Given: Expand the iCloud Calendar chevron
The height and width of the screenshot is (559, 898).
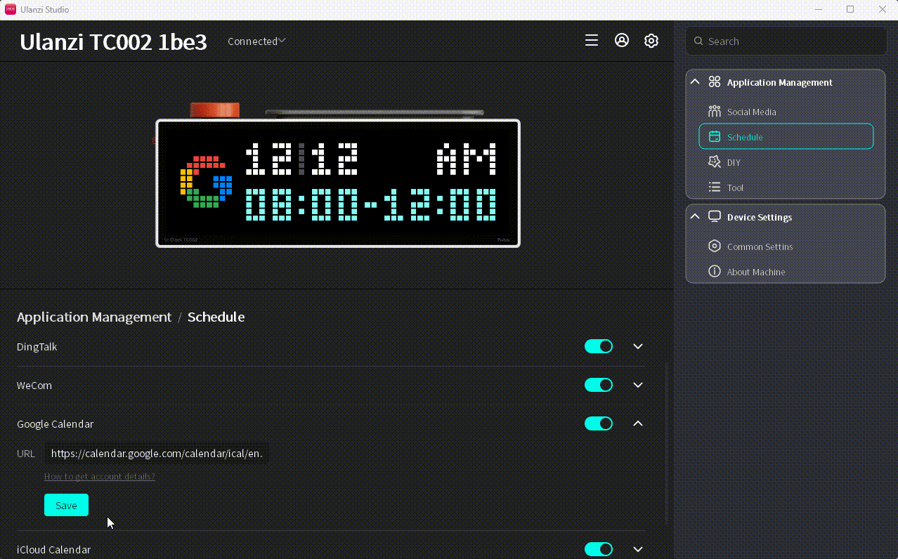Looking at the screenshot, I should click(x=638, y=549).
